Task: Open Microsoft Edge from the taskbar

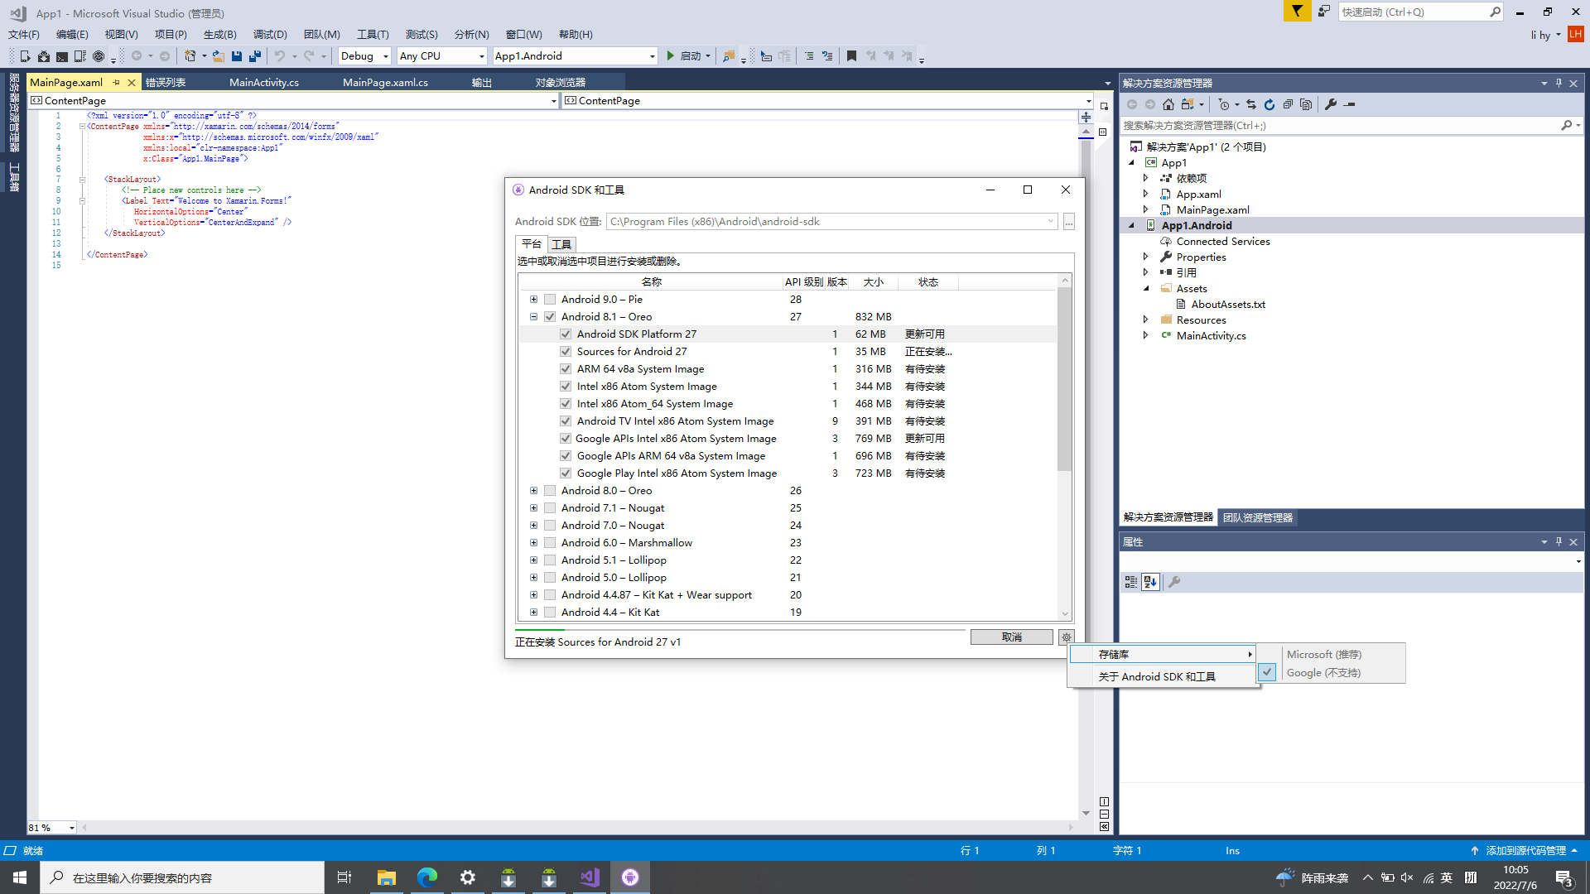Action: click(x=427, y=877)
